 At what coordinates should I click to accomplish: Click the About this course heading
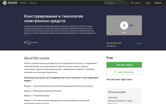[x=37, y=58]
